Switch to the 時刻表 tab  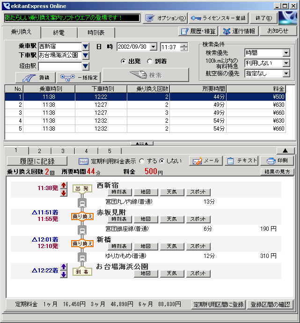point(96,33)
